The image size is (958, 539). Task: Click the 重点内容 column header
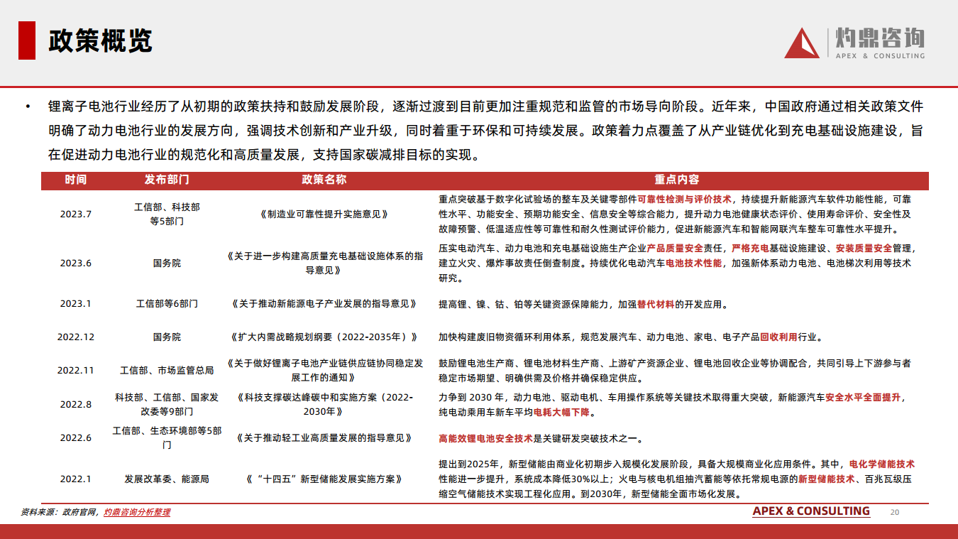676,180
